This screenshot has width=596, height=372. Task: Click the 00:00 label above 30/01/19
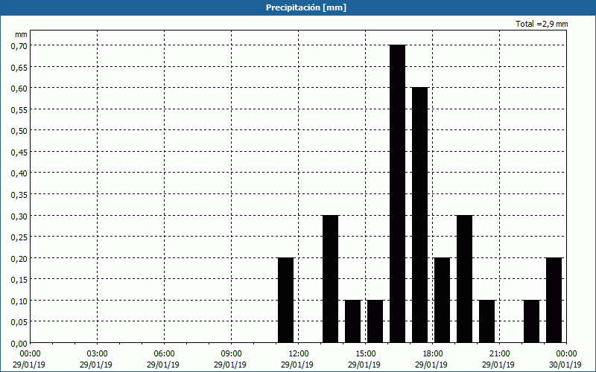(566, 354)
